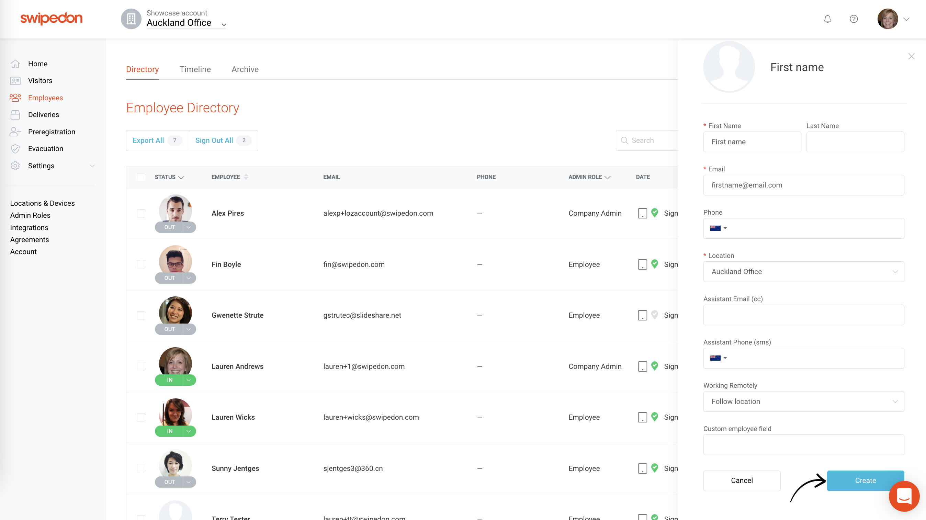Viewport: 926px width, 520px height.
Task: Tick the checkbox for Lauren Andrews
Action: coord(141,366)
